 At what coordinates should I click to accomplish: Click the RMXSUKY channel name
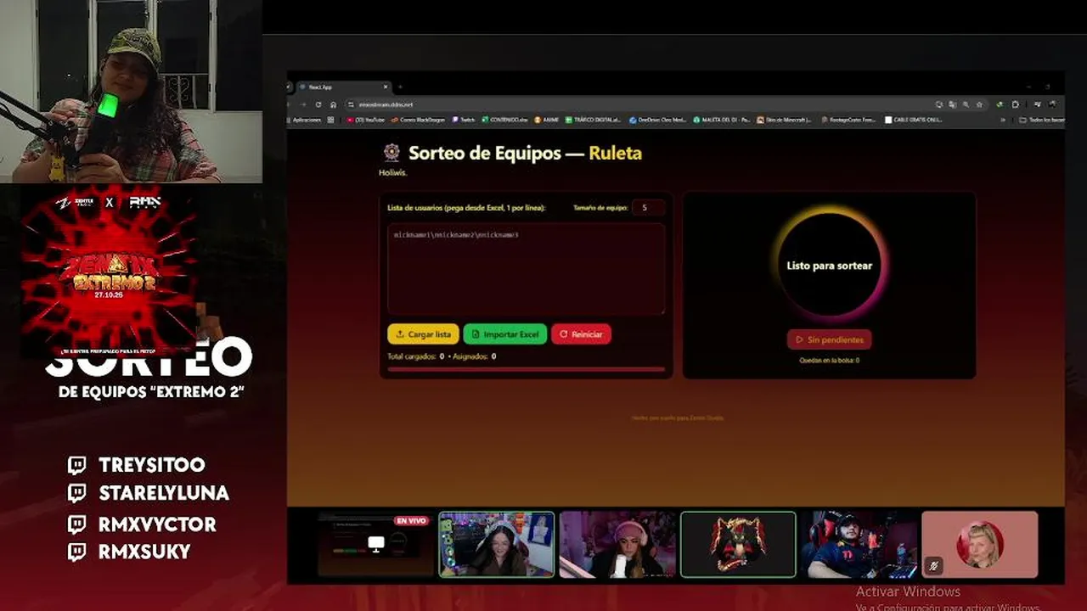click(x=144, y=552)
